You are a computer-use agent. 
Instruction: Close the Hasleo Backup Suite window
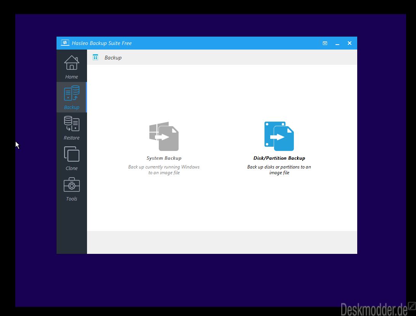coord(350,43)
